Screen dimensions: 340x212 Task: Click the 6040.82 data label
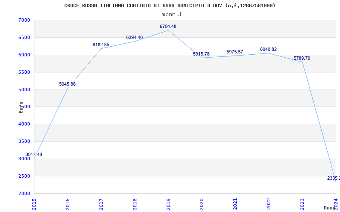pyautogui.click(x=269, y=49)
